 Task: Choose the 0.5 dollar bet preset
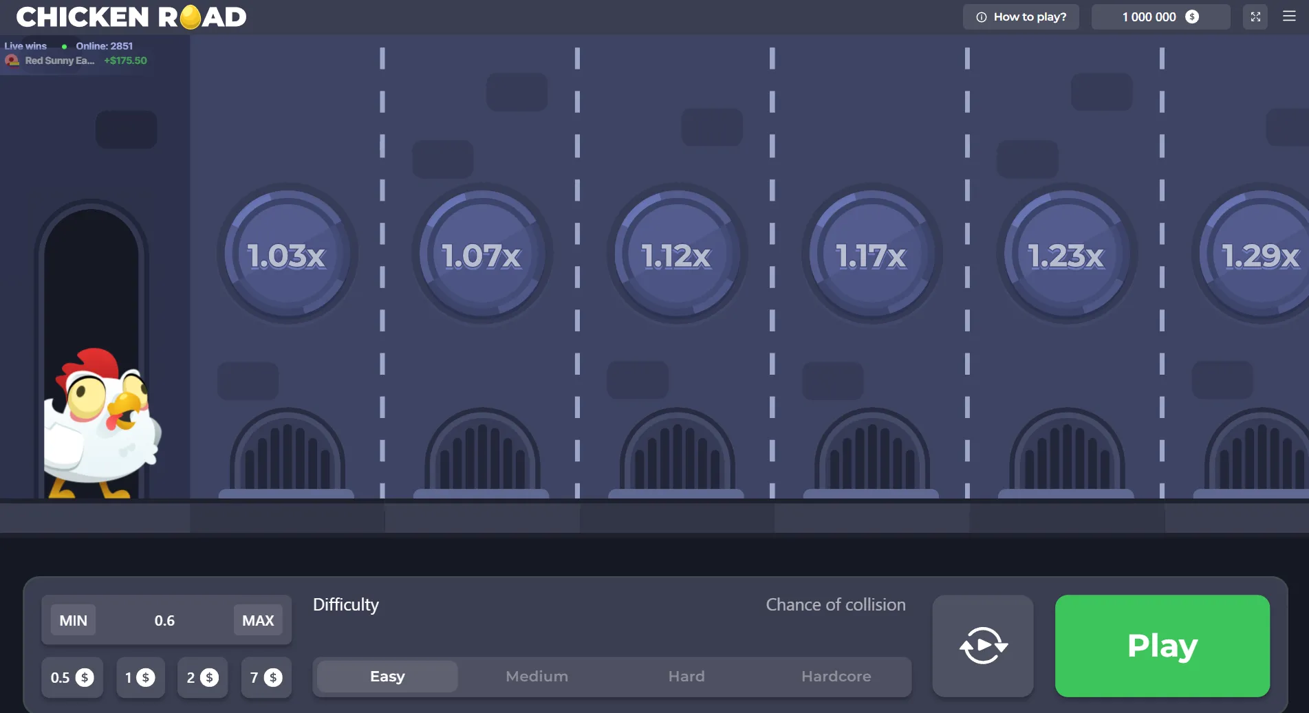click(x=72, y=678)
